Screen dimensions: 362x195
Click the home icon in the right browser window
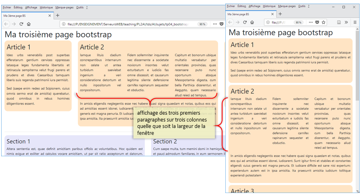(x=253, y=22)
